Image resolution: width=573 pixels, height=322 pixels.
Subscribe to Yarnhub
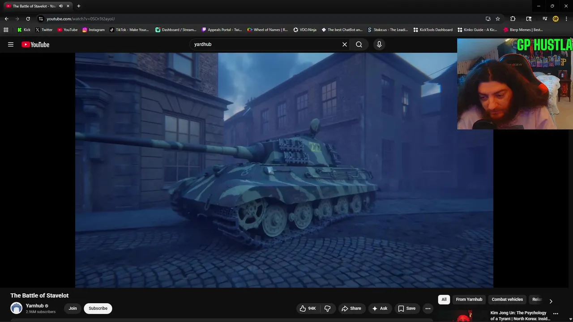click(98, 308)
